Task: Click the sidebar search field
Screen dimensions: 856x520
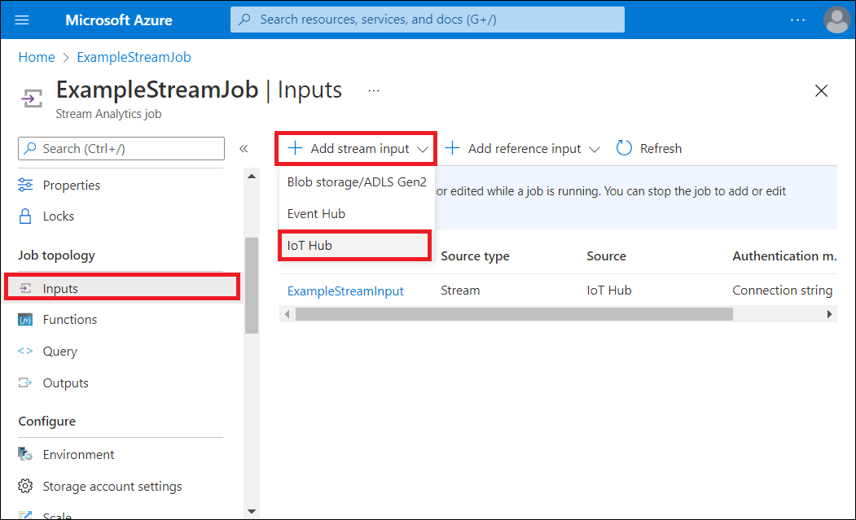Action: tap(121, 148)
